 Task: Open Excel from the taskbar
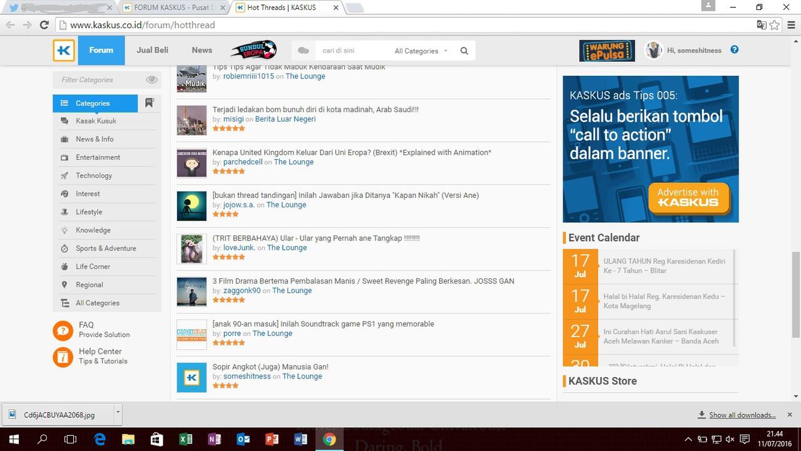coord(186,439)
